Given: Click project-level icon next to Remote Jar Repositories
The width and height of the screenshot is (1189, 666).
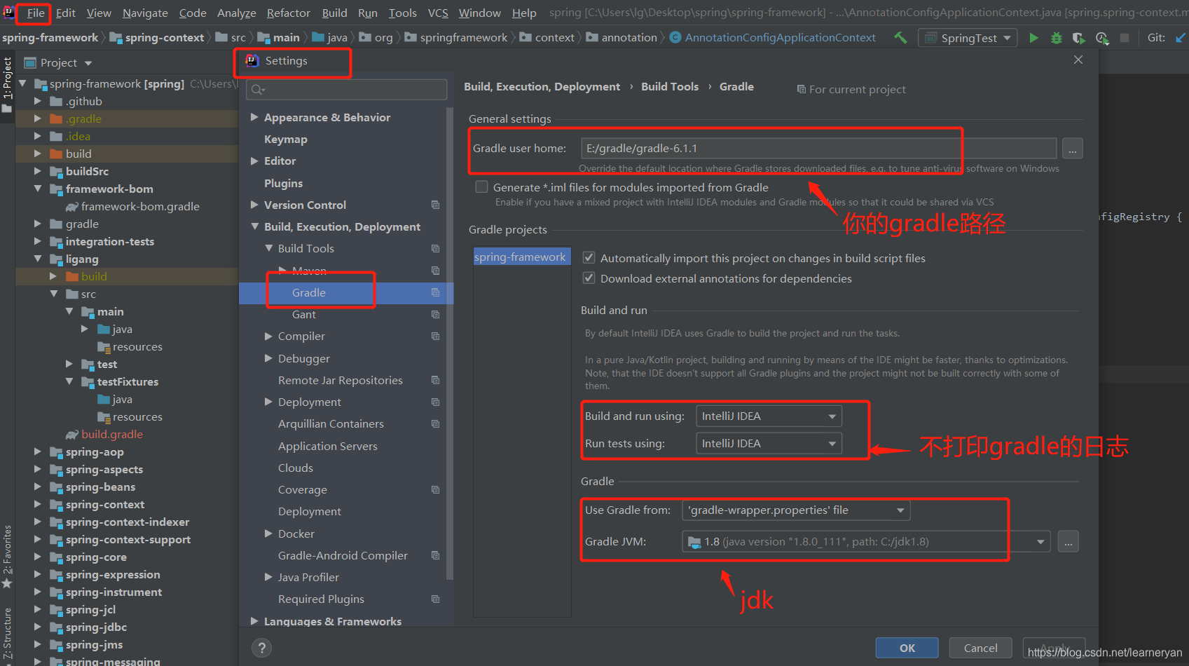Looking at the screenshot, I should (435, 381).
